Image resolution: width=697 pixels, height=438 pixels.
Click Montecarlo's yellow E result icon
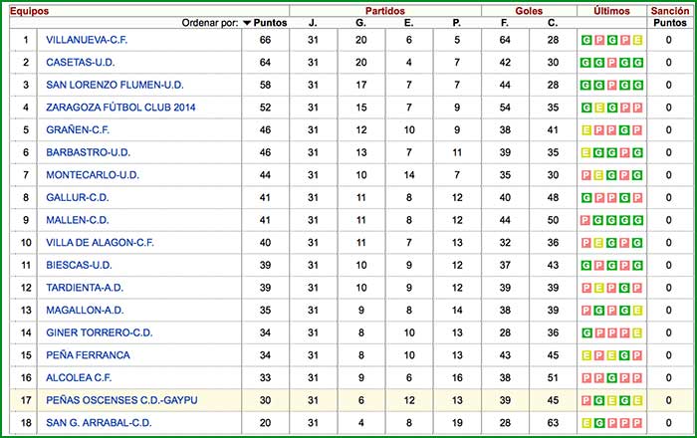[x=599, y=175]
